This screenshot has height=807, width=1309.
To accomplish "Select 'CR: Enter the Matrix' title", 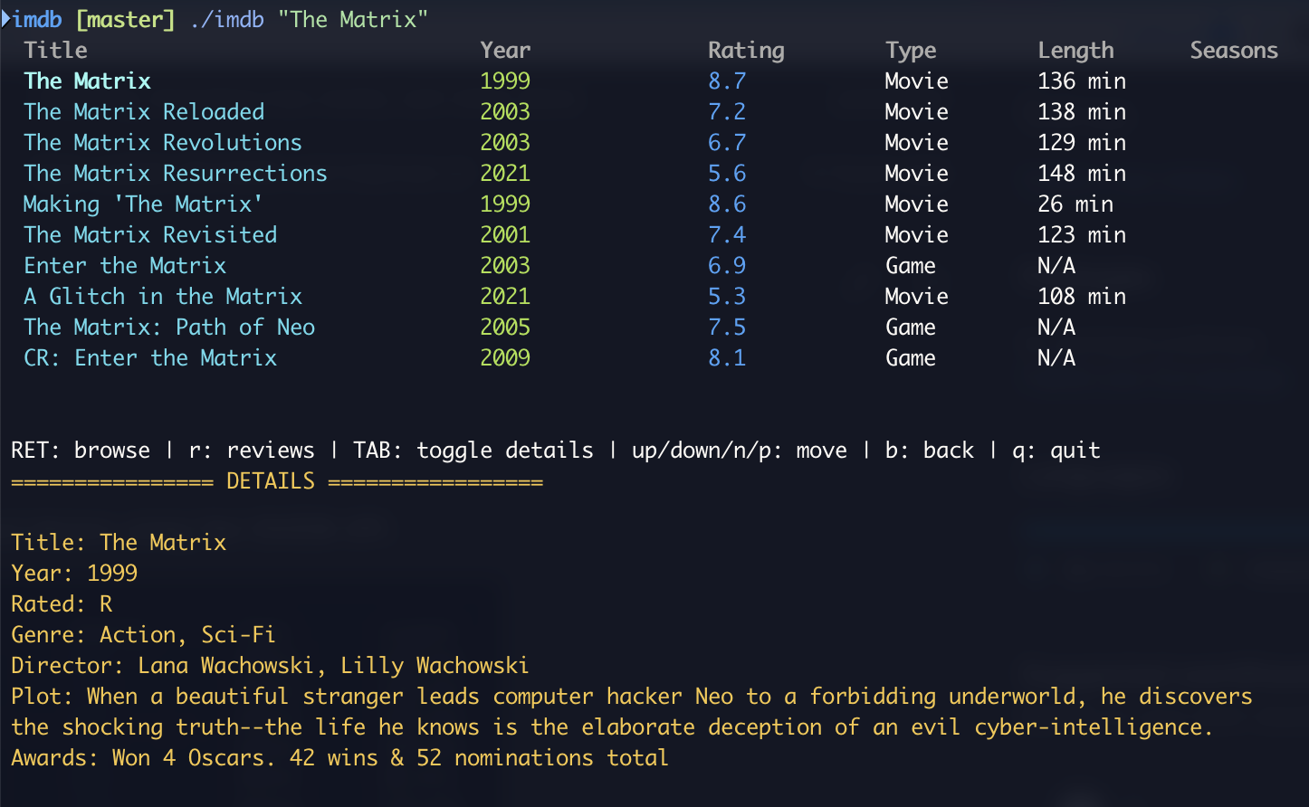I will coord(150,357).
